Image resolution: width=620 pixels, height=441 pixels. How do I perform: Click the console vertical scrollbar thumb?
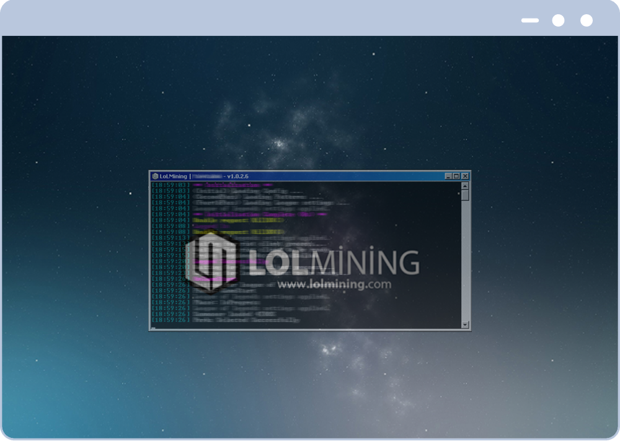click(465, 195)
